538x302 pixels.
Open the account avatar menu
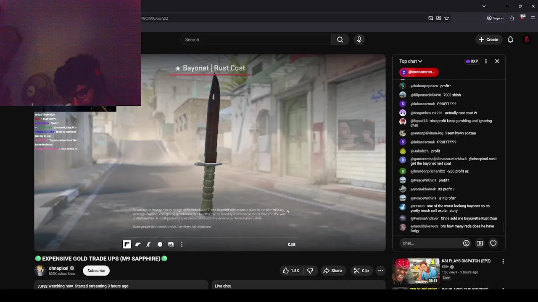pyautogui.click(x=527, y=39)
